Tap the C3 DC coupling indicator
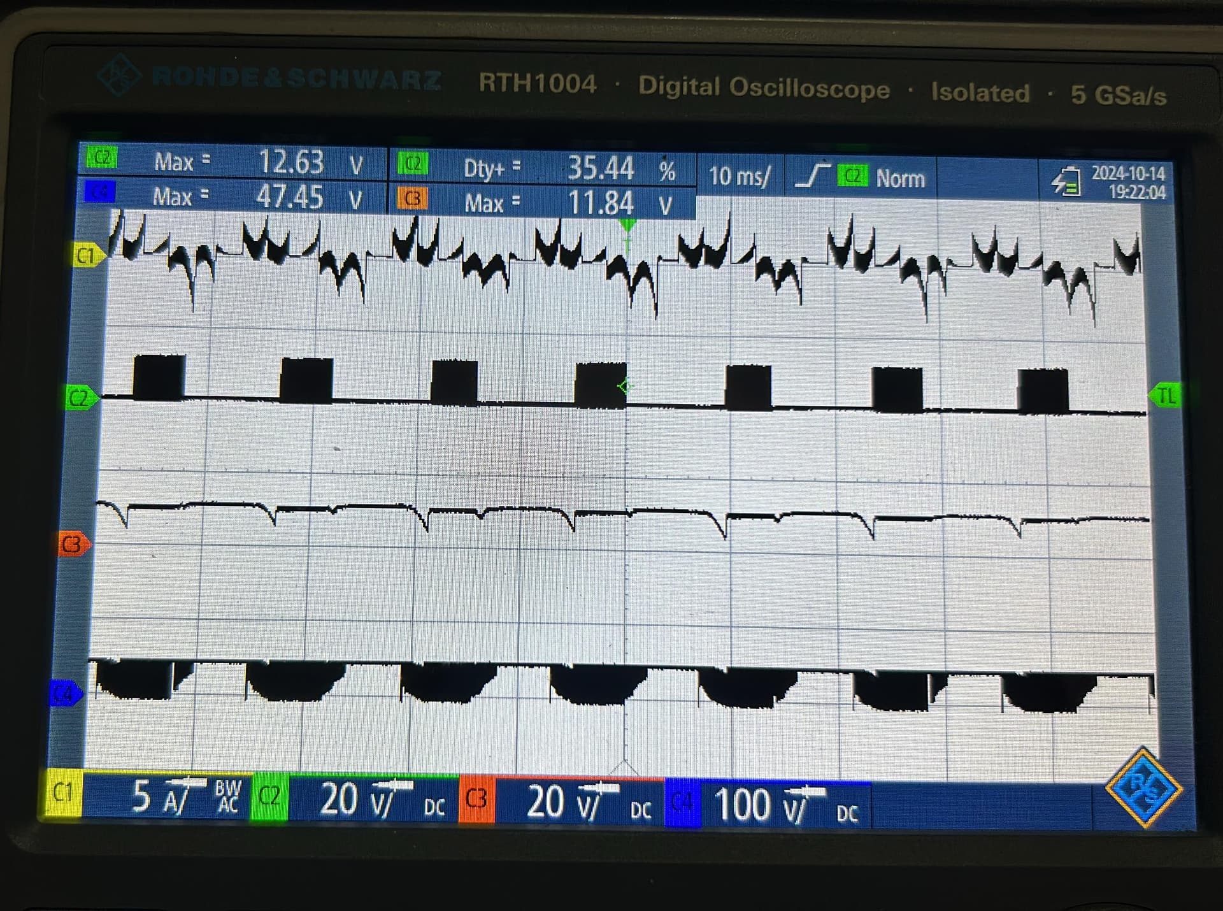 [641, 810]
